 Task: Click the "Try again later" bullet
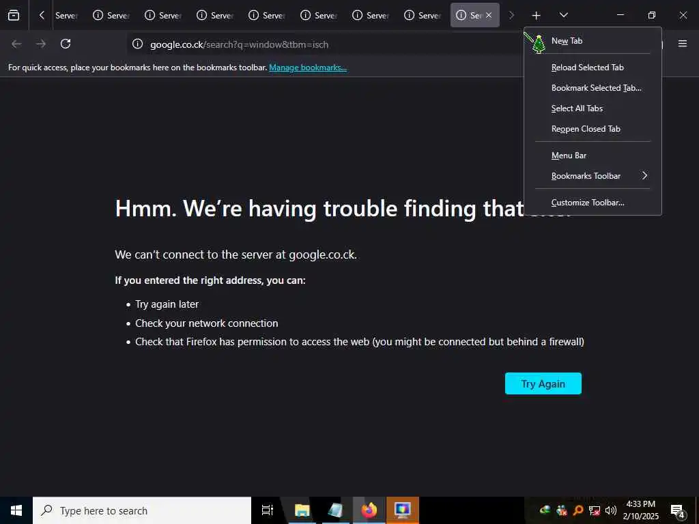pos(167,304)
